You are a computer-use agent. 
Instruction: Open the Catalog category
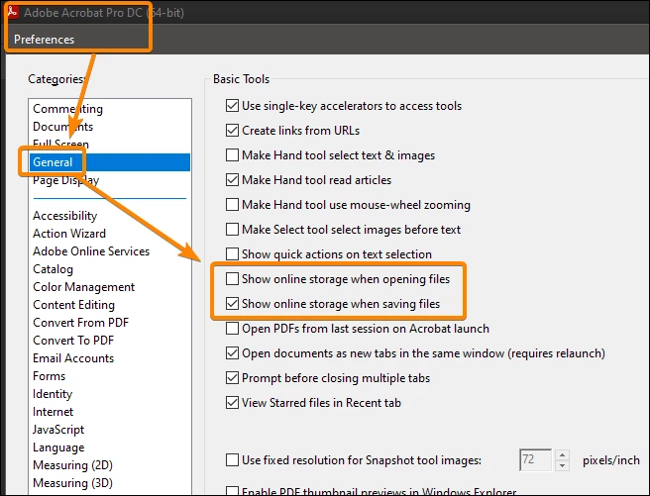pos(54,269)
